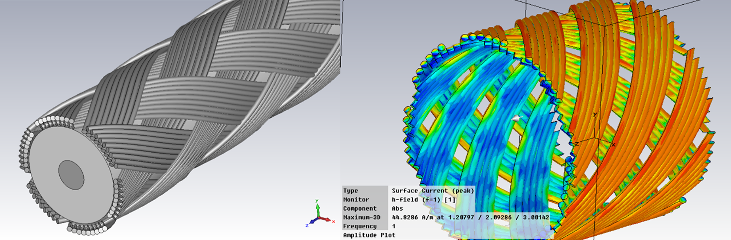The image size is (731, 240).
Task: Click the 'z' axis label in the field plot
Action: [x=576, y=144]
